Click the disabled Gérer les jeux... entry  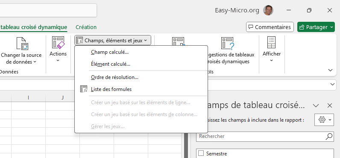point(141,126)
